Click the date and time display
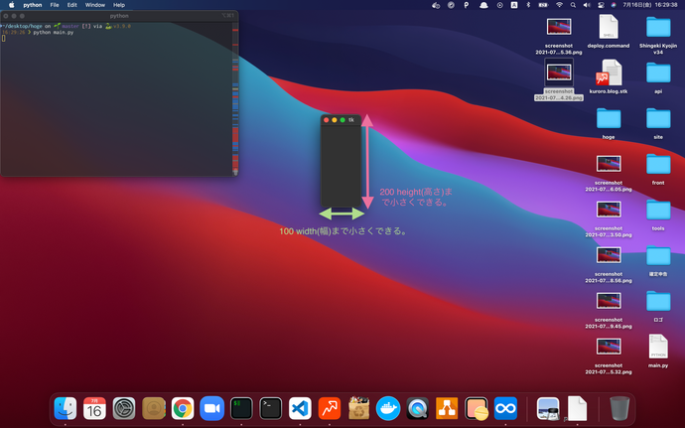Image resolution: width=685 pixels, height=428 pixels. coord(650,5)
